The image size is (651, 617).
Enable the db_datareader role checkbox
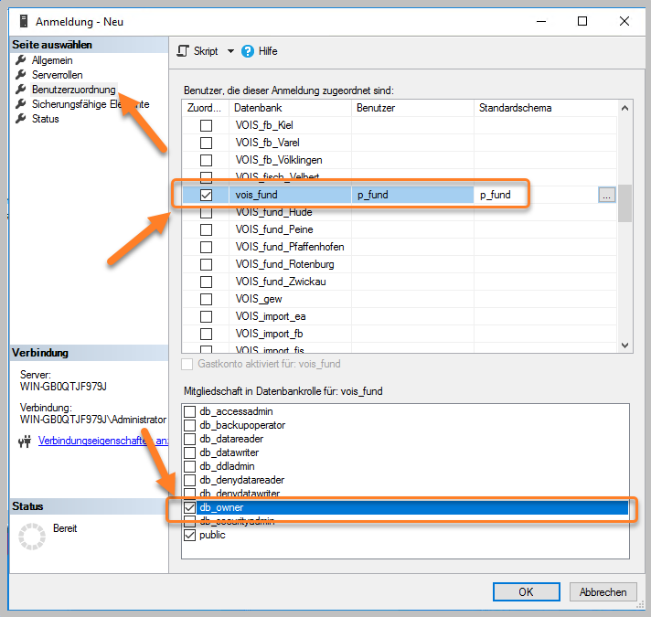[190, 439]
